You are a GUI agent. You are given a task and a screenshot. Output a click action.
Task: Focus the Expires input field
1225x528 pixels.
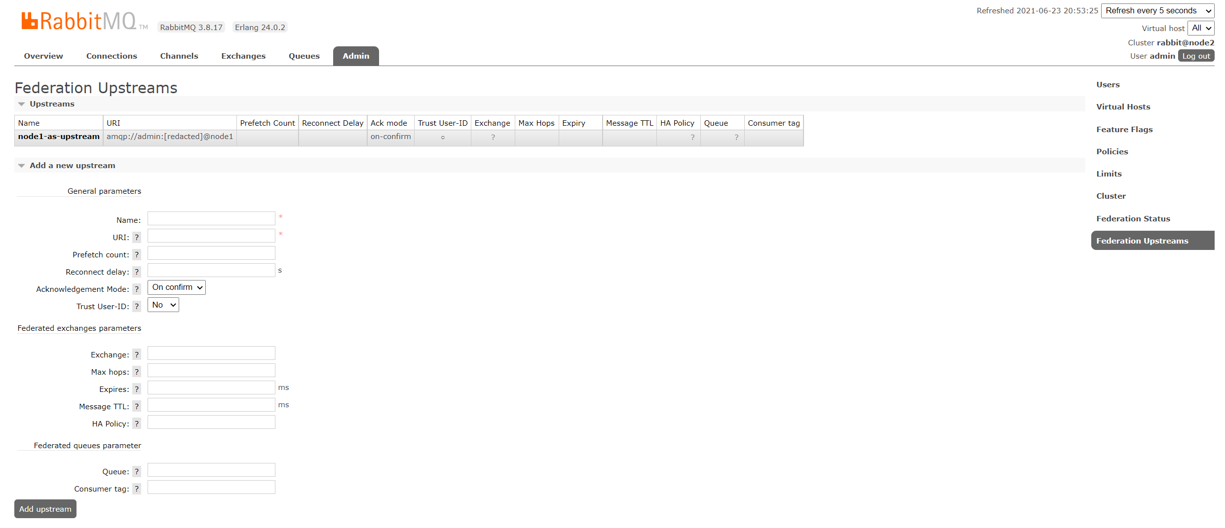[x=211, y=387]
